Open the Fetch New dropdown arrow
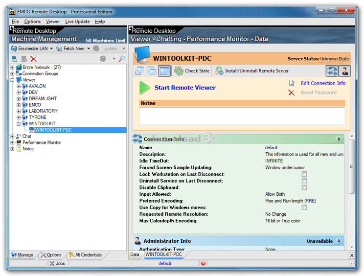The width and height of the screenshot is (364, 276). 89,48
